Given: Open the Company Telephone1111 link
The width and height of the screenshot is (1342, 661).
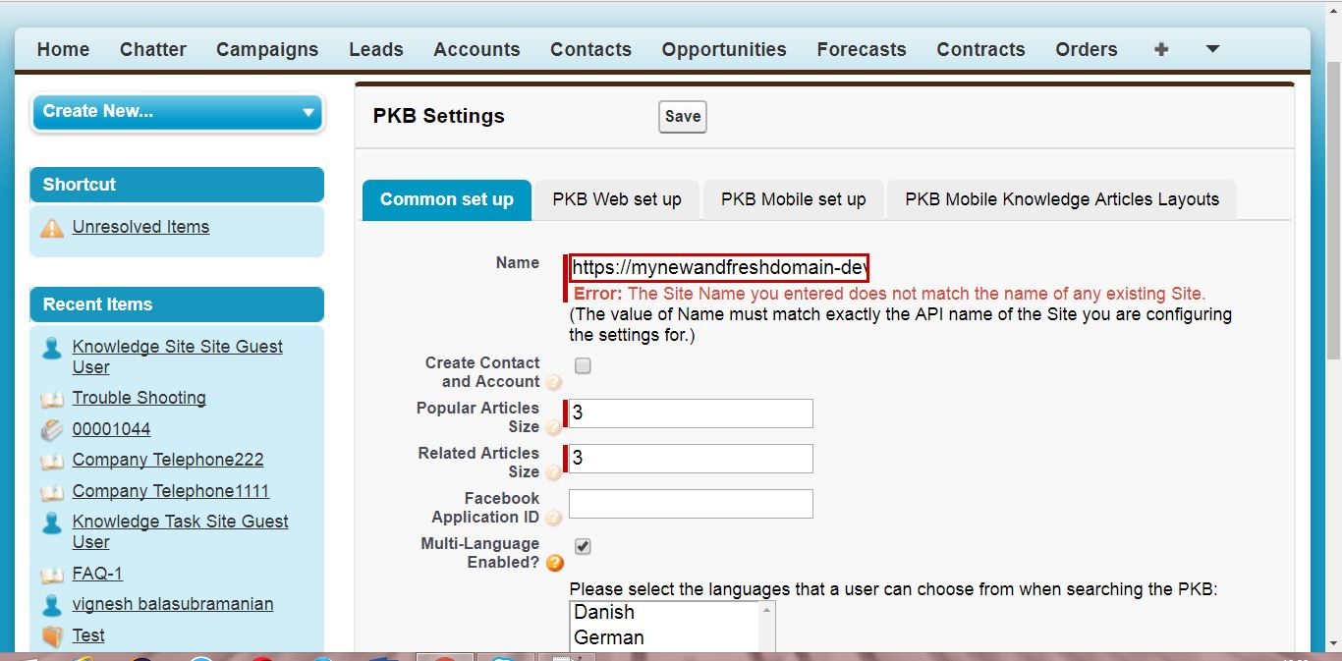Looking at the screenshot, I should coord(171,491).
